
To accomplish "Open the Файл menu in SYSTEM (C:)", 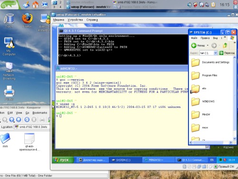I will click(x=194, y=38).
